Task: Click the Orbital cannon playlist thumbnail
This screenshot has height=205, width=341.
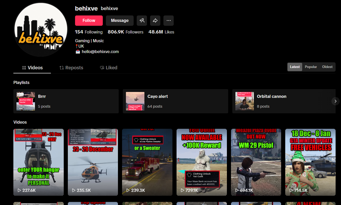Action: pos(245,101)
